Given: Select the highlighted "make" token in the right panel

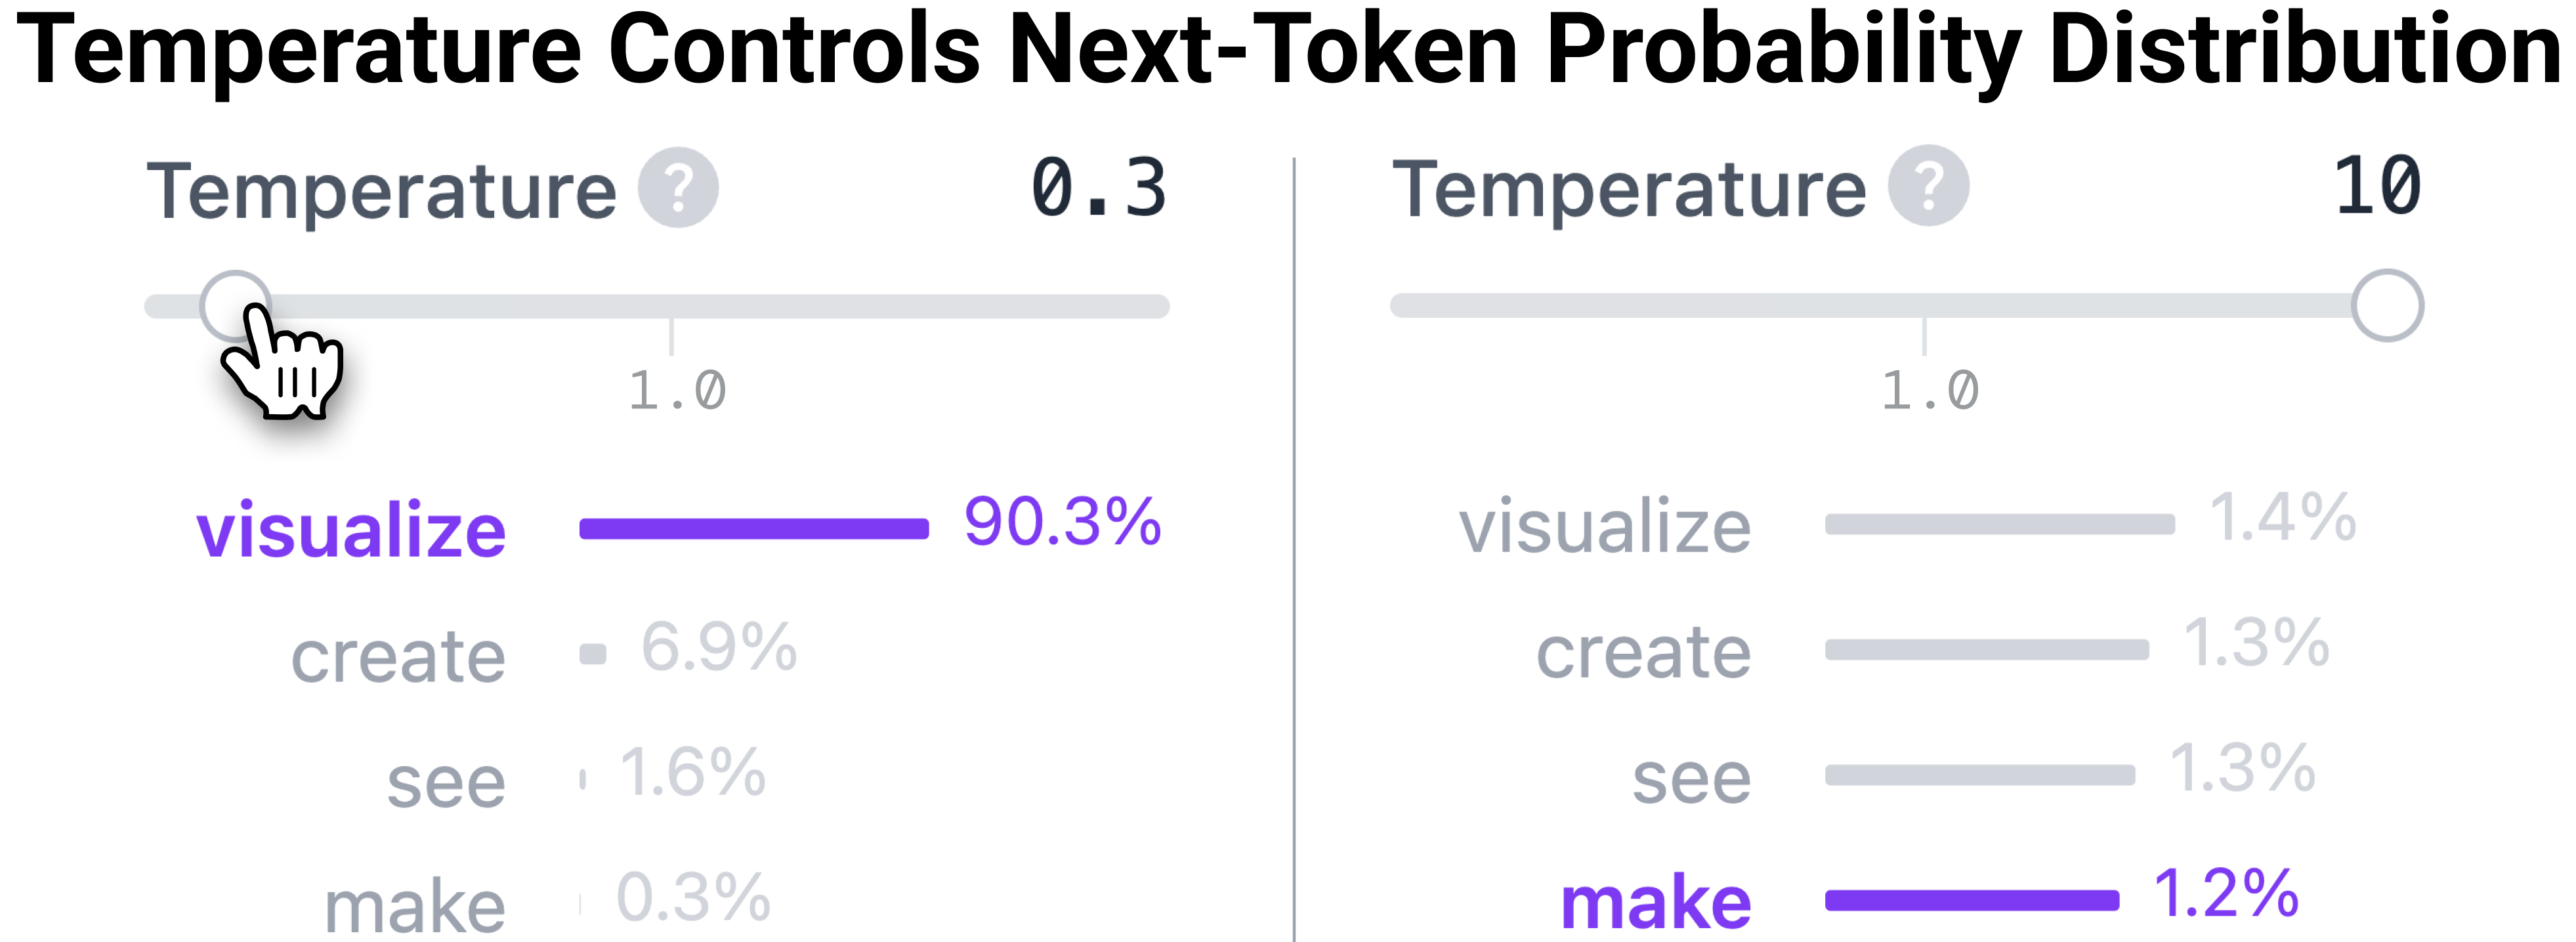Looking at the screenshot, I should click(x=1655, y=902).
